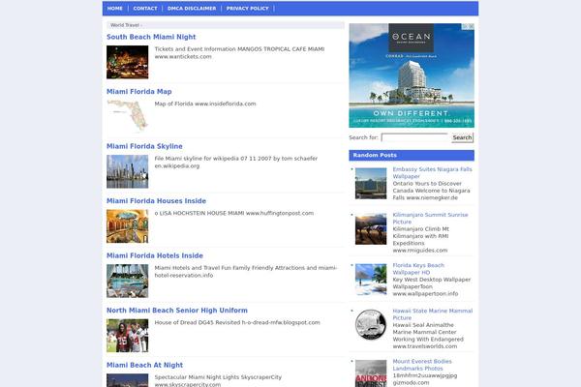Open the Miami Florida Skyline post title
Image resolution: width=581 pixels, height=387 pixels.
coord(144,146)
